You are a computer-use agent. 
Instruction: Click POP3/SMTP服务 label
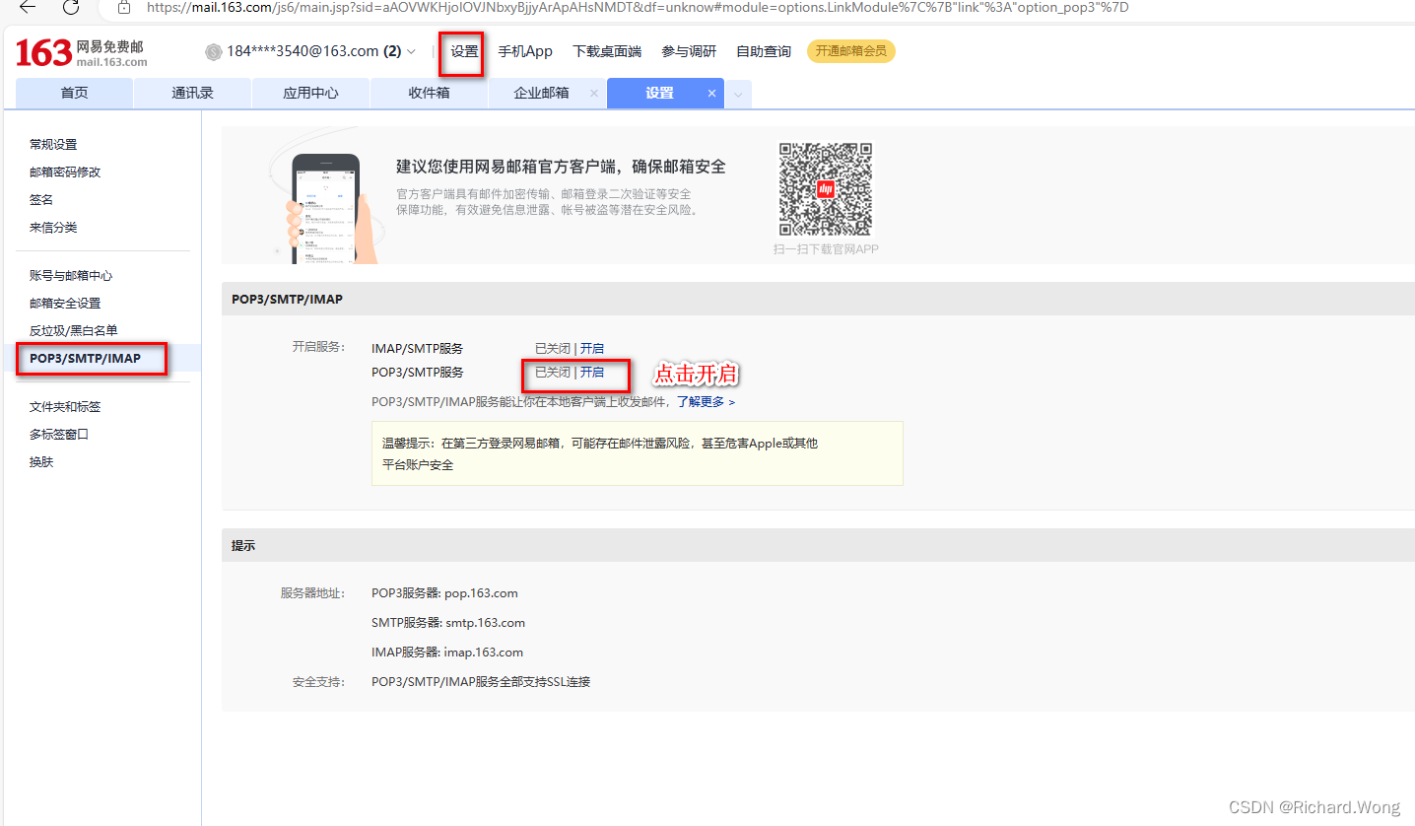(x=417, y=372)
